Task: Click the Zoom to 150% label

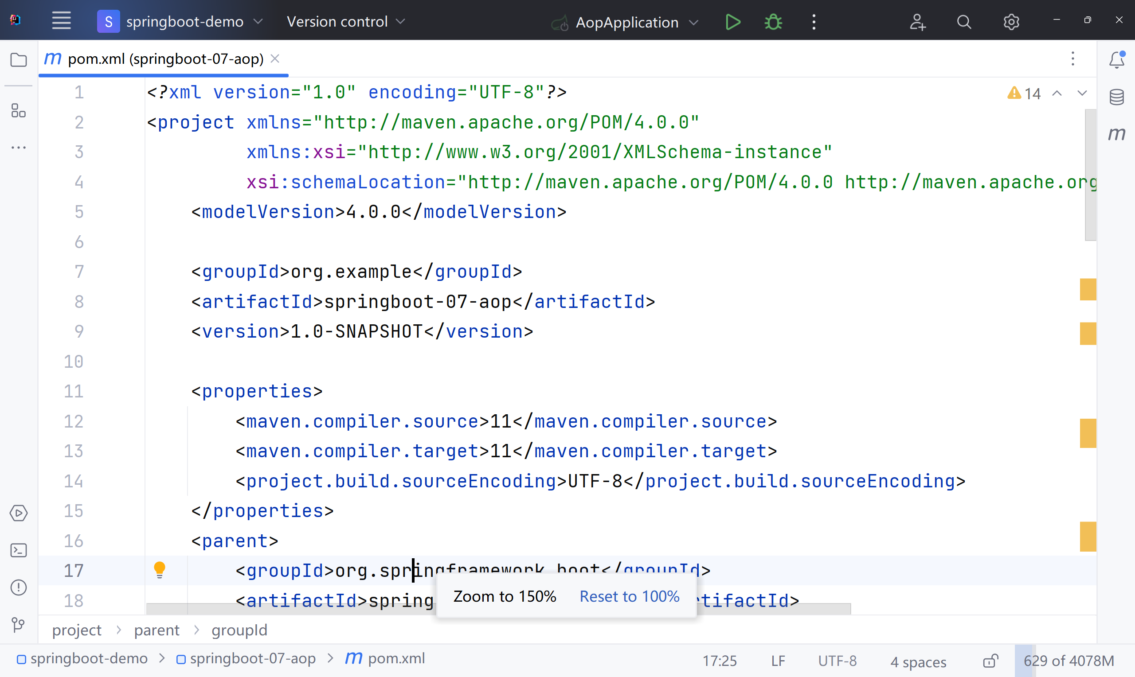Action: click(504, 596)
